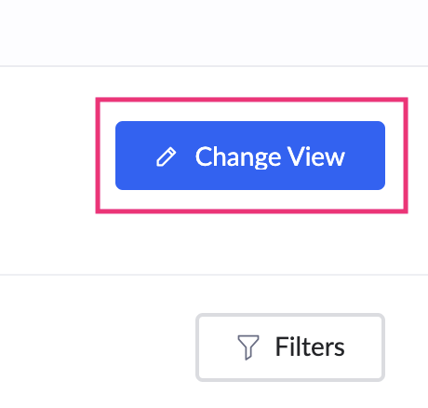Click the white outlined Filters button

[290, 347]
